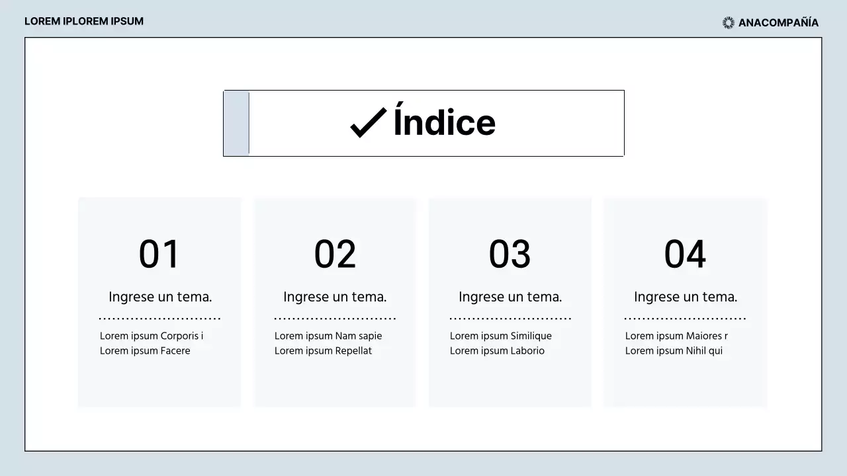Click the "Lorem ipsum Similique" line
This screenshot has width=847, height=476.
coord(500,336)
